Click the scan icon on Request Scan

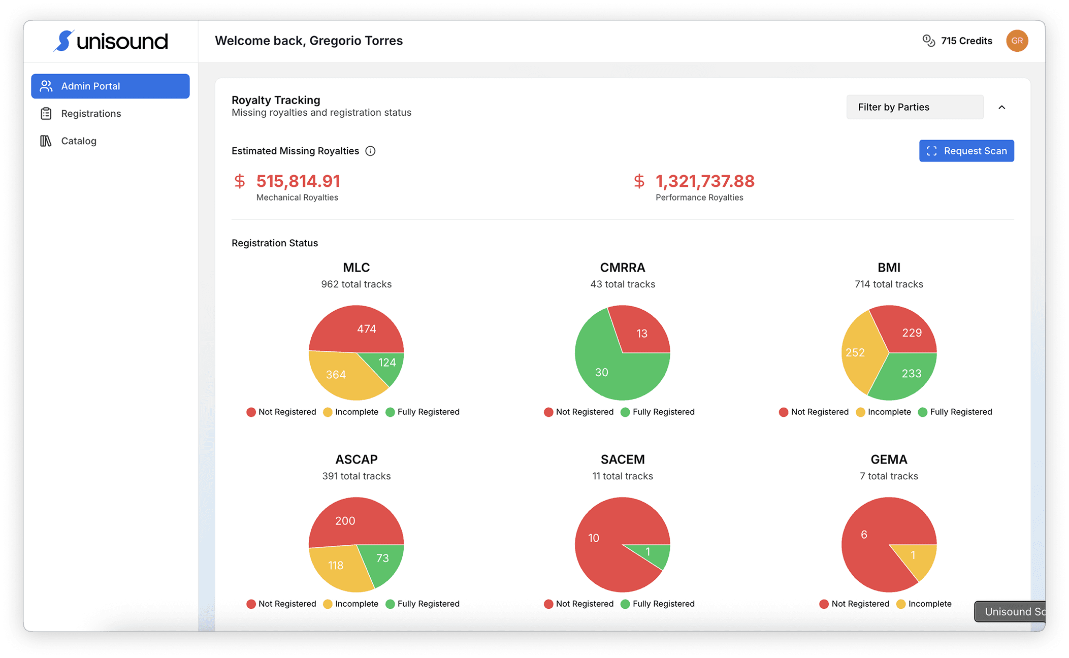click(x=932, y=151)
